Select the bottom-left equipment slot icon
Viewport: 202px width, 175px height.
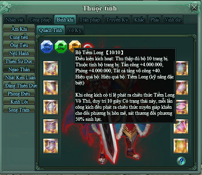(x=50, y=146)
